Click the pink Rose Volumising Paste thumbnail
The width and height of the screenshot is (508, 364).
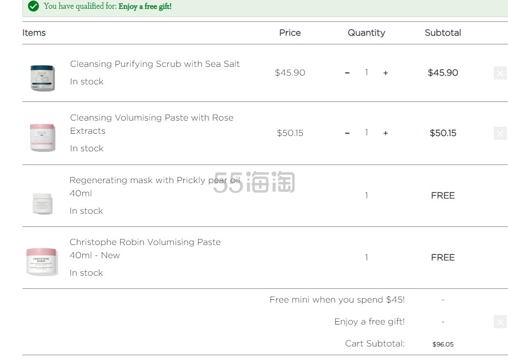point(42,138)
